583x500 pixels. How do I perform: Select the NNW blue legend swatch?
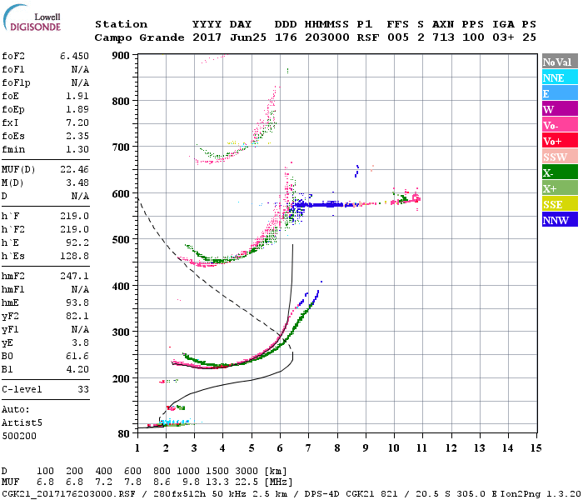[560, 219]
